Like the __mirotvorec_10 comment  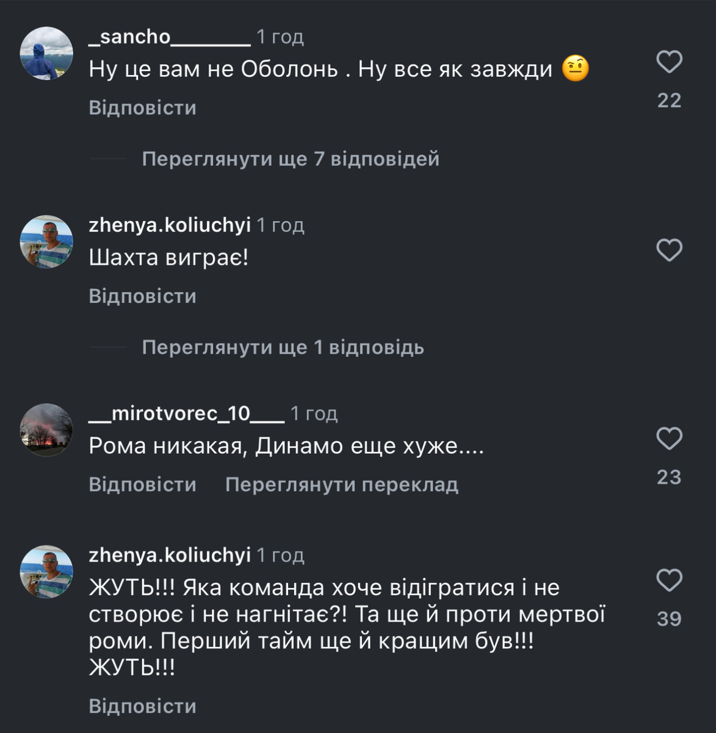point(669,439)
